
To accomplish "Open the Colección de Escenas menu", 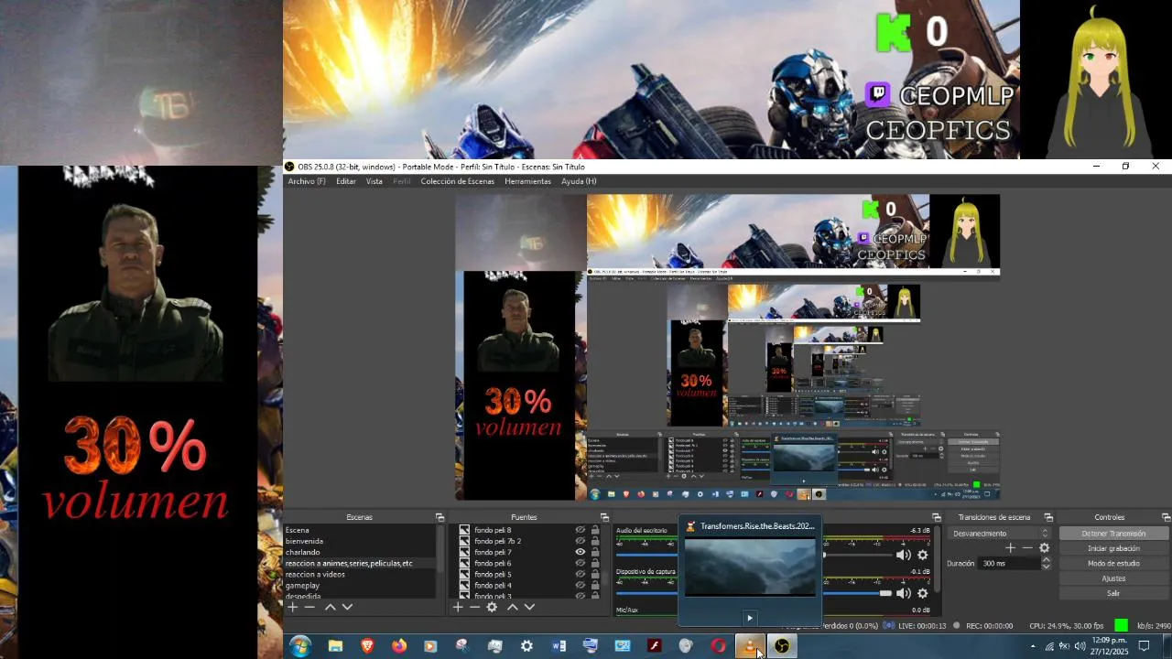I will click(x=458, y=181).
